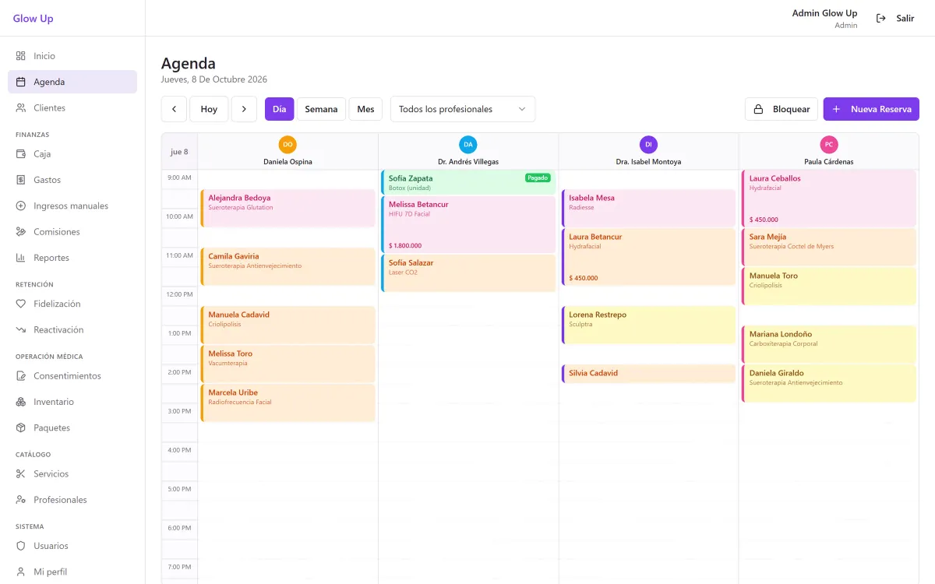Click the DA avatar for Dr. Andrés Villegas

coord(468,144)
